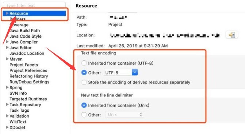The image size is (245, 134).
Task: Open the Java Build Path page
Action: pyautogui.click(x=25, y=31)
